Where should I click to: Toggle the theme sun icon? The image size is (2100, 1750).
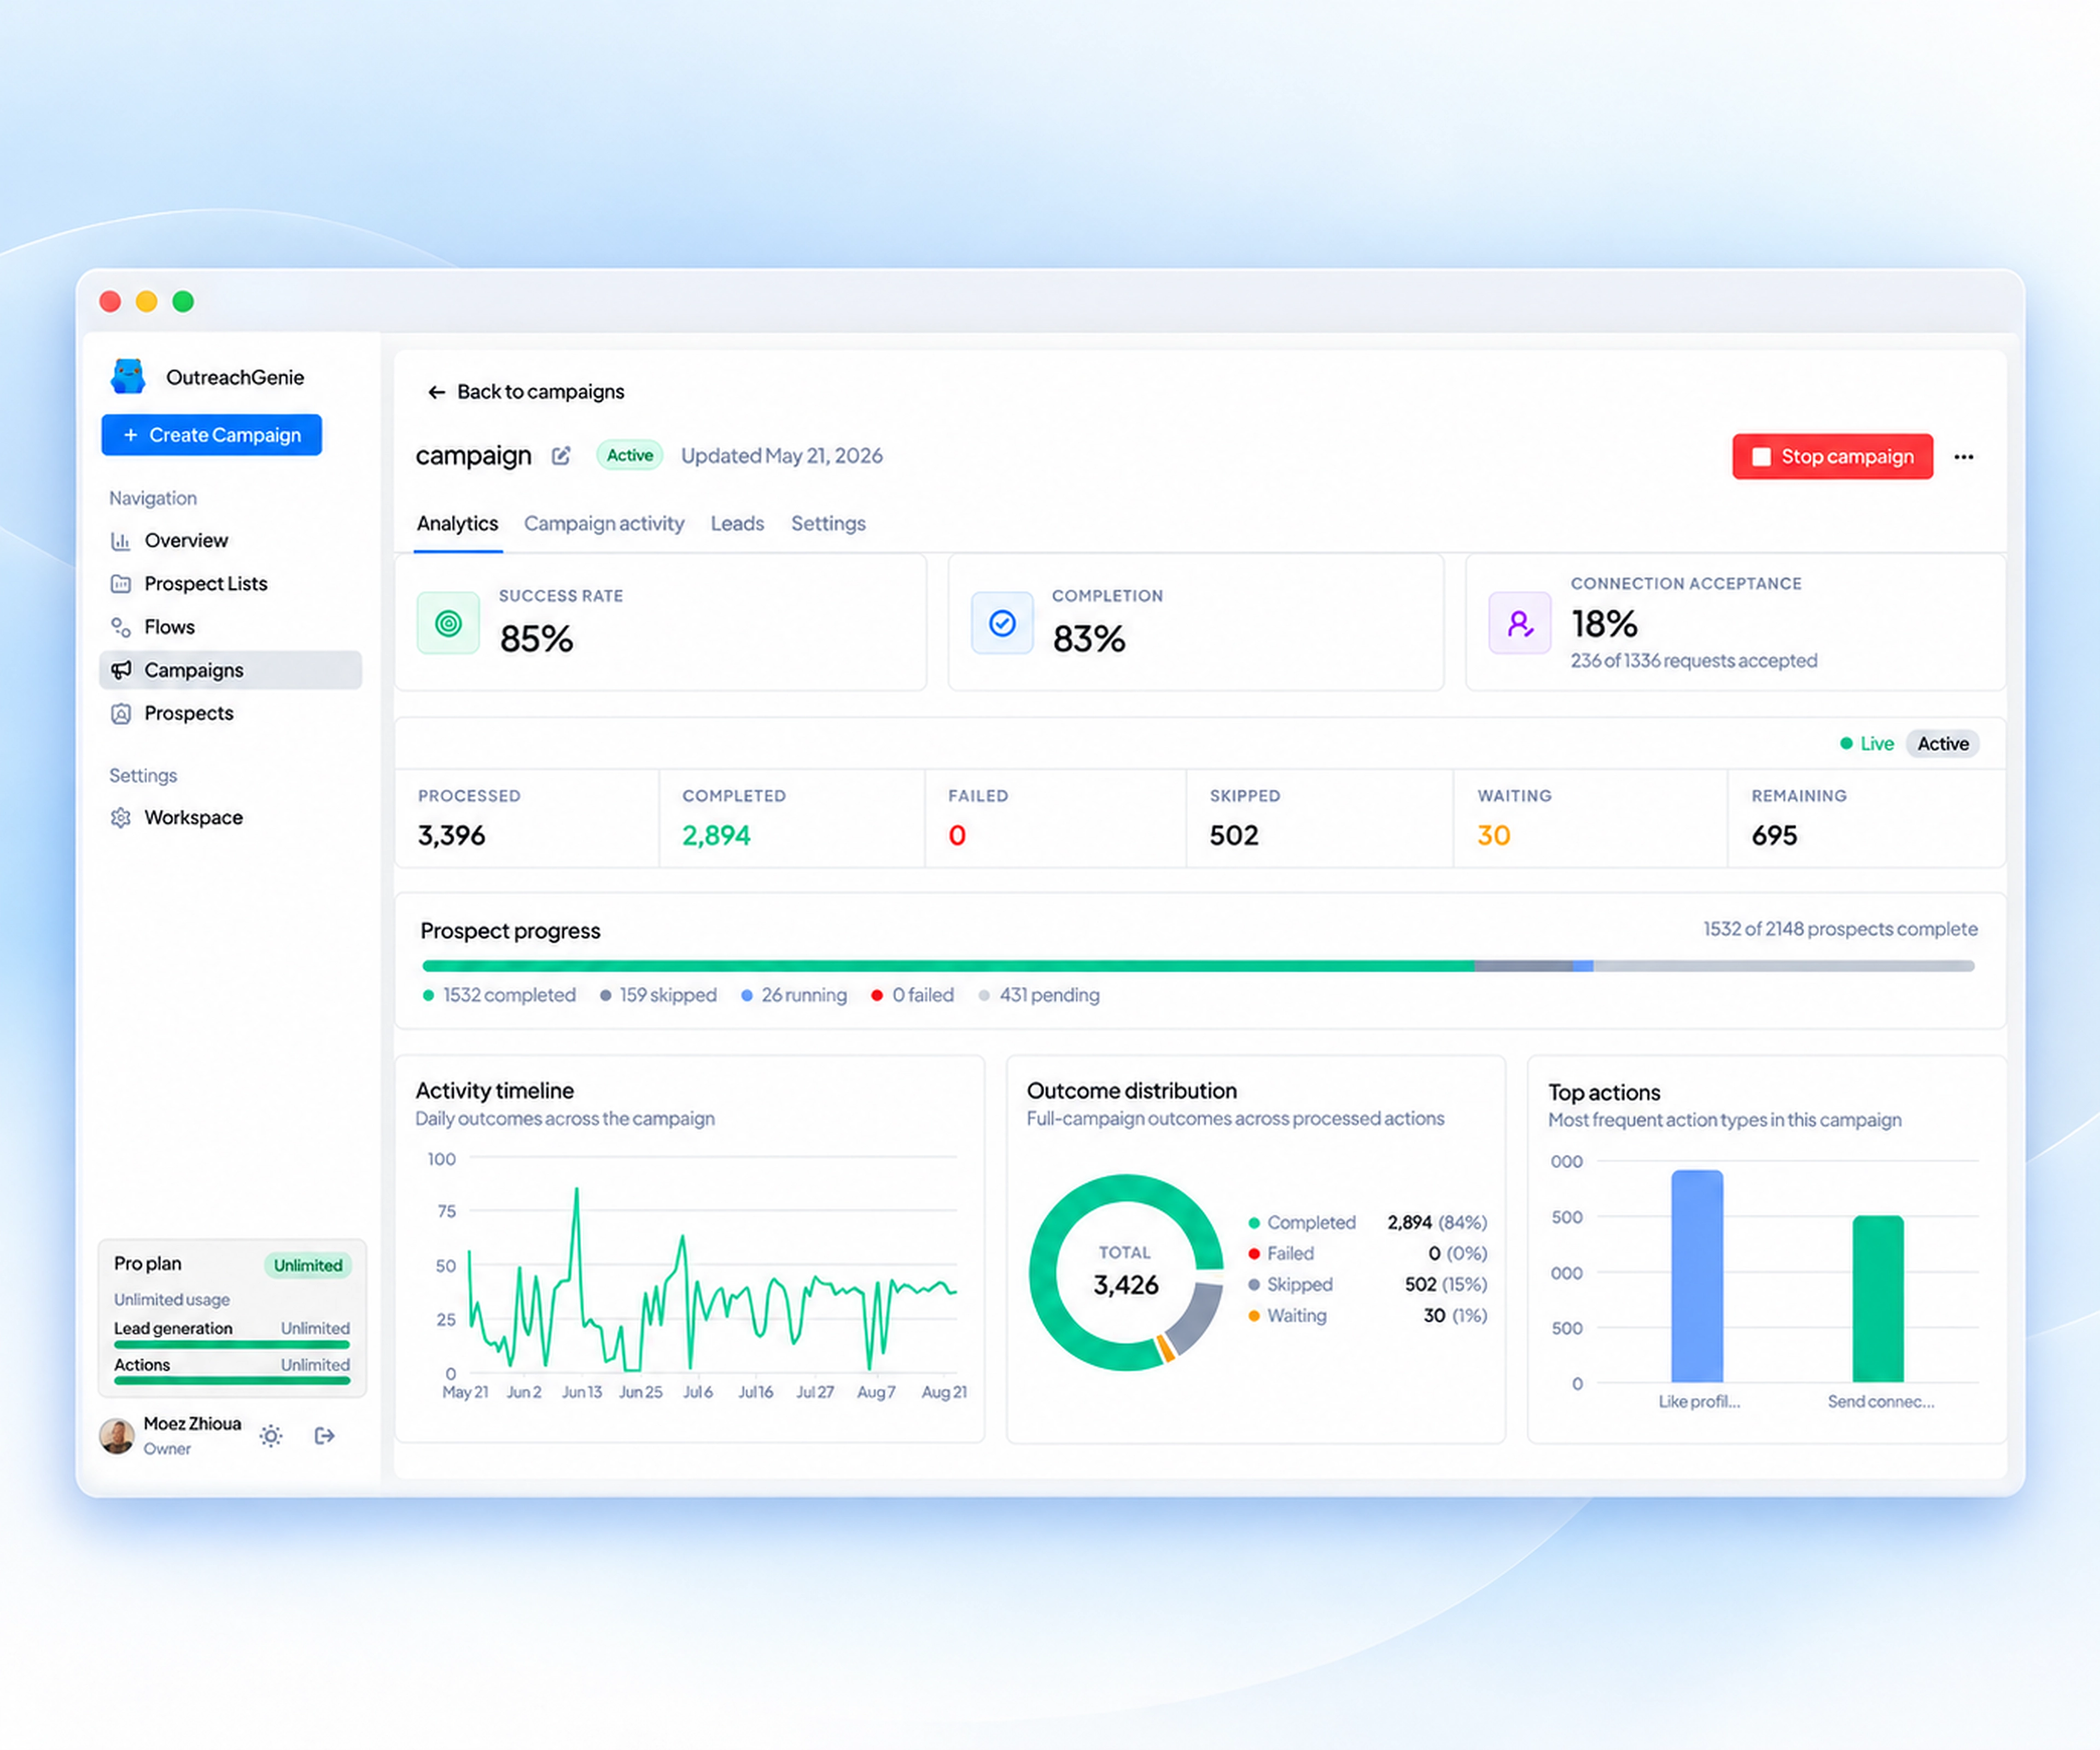271,1436
